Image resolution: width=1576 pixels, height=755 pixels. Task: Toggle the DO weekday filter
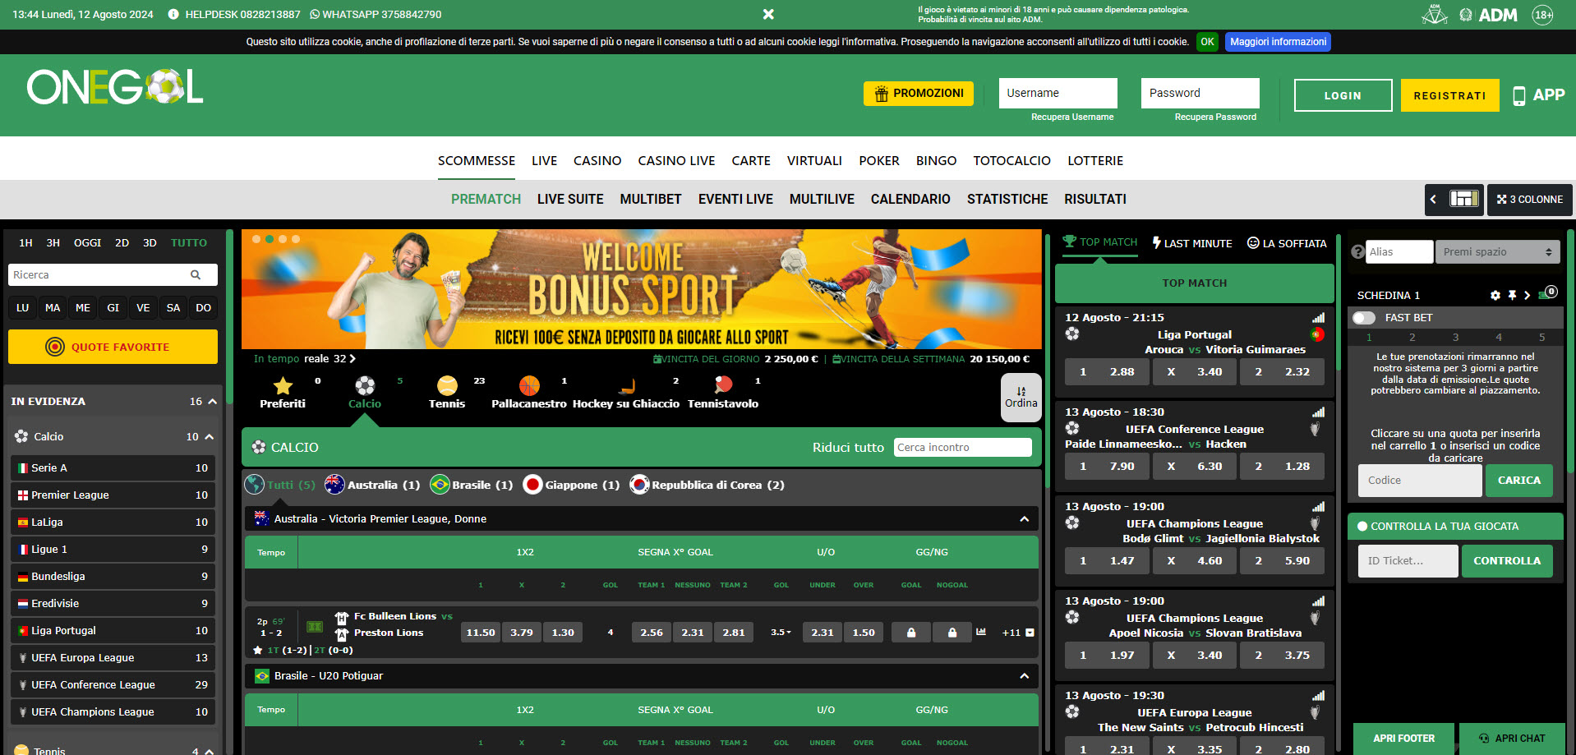(x=204, y=307)
